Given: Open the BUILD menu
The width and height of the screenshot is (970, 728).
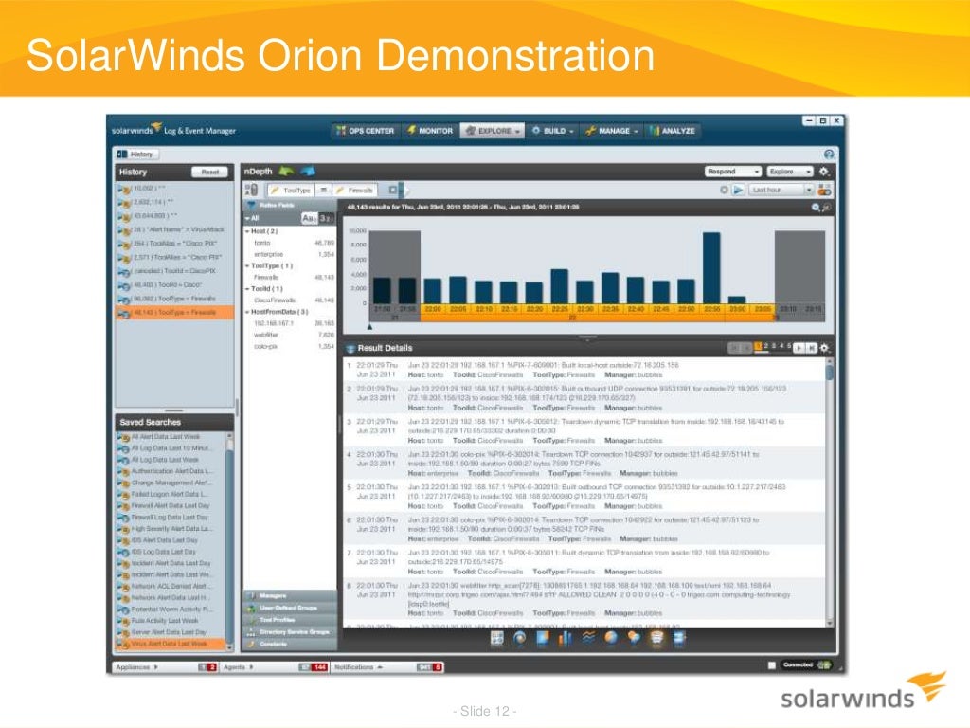Looking at the screenshot, I should click(552, 131).
